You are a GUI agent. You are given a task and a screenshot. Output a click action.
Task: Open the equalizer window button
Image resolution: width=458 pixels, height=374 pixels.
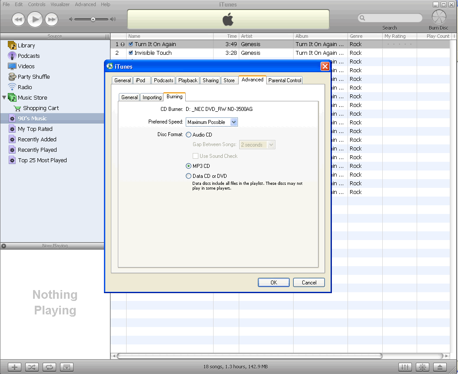click(x=405, y=367)
